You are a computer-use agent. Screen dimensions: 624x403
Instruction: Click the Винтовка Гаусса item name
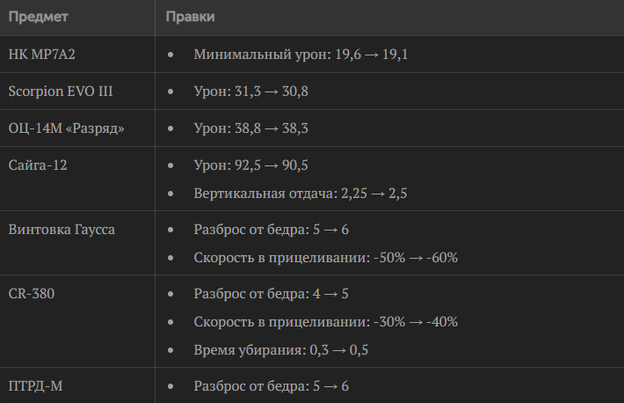pos(62,230)
